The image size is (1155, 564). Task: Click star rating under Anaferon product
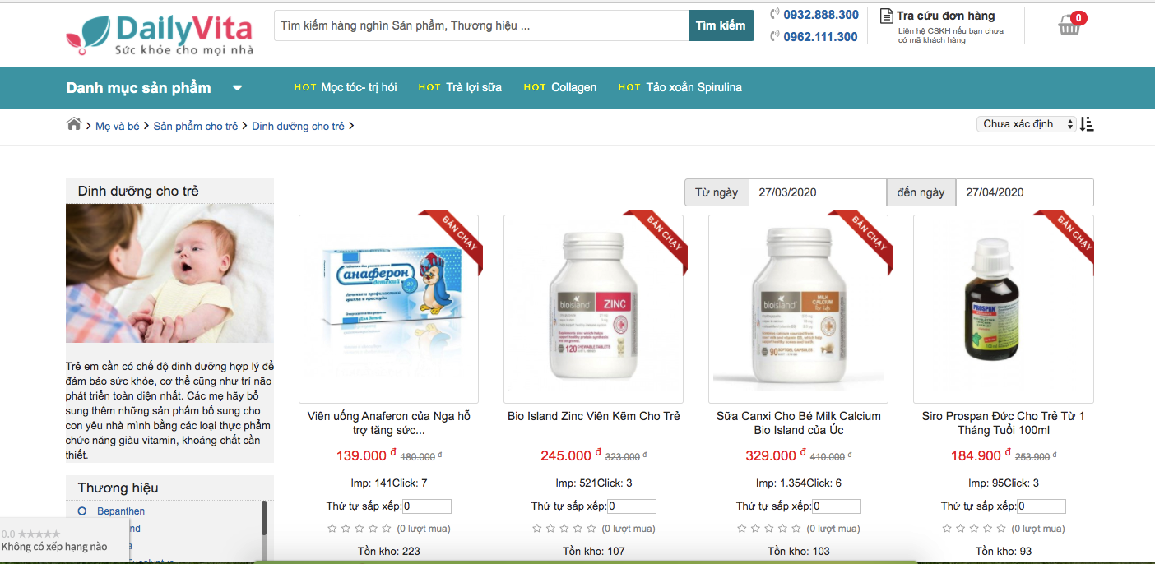pyautogui.click(x=359, y=529)
